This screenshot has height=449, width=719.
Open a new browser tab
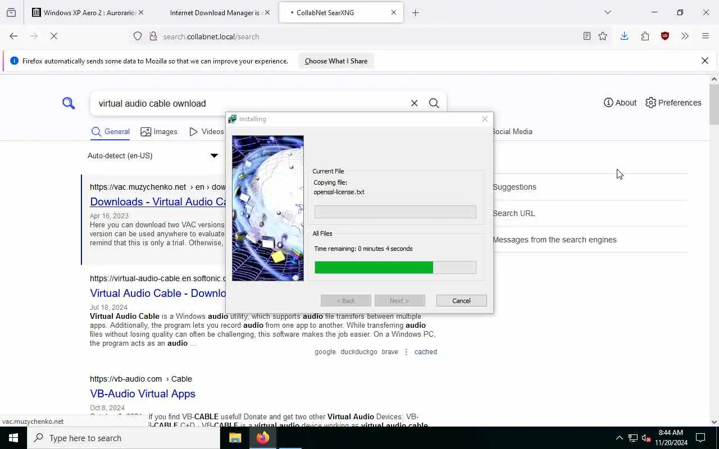(416, 12)
